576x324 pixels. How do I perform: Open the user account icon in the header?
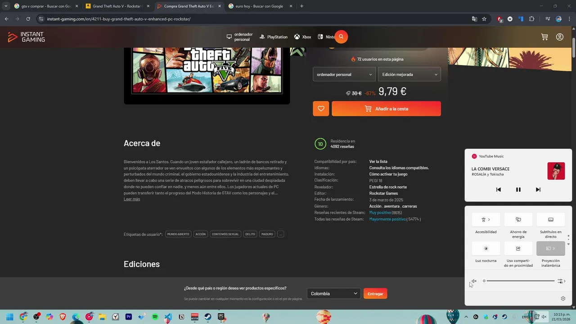tap(560, 37)
